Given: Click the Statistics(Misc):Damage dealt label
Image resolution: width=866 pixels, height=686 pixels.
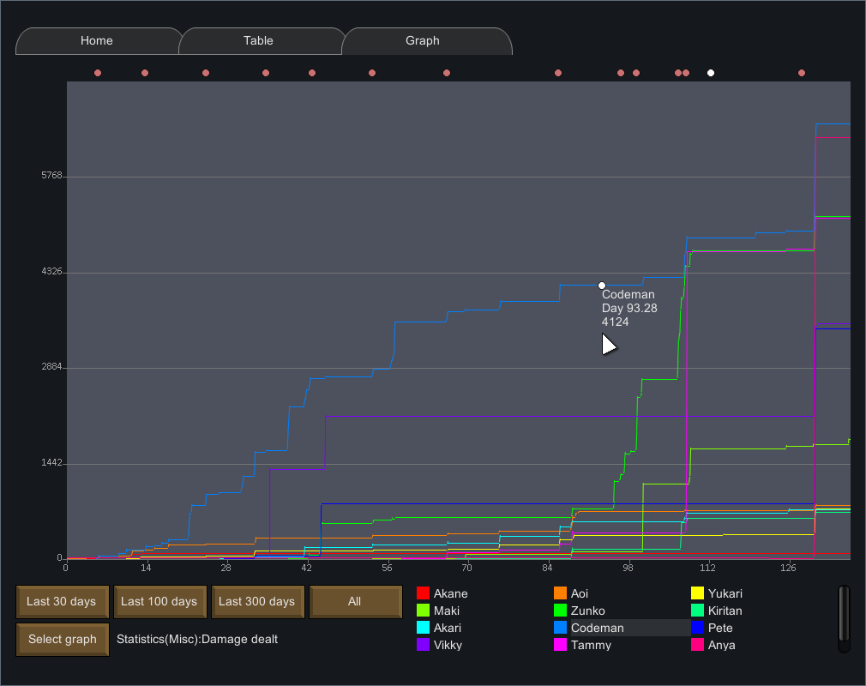Looking at the screenshot, I should tap(197, 639).
